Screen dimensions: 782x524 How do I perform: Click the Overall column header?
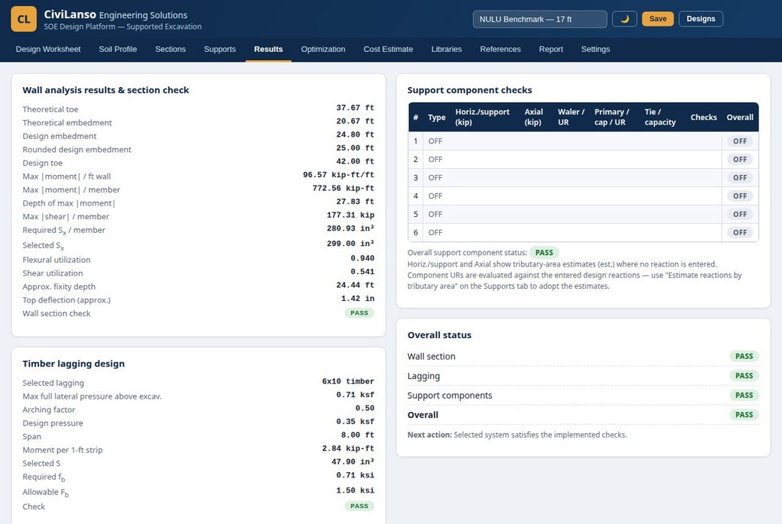point(740,117)
